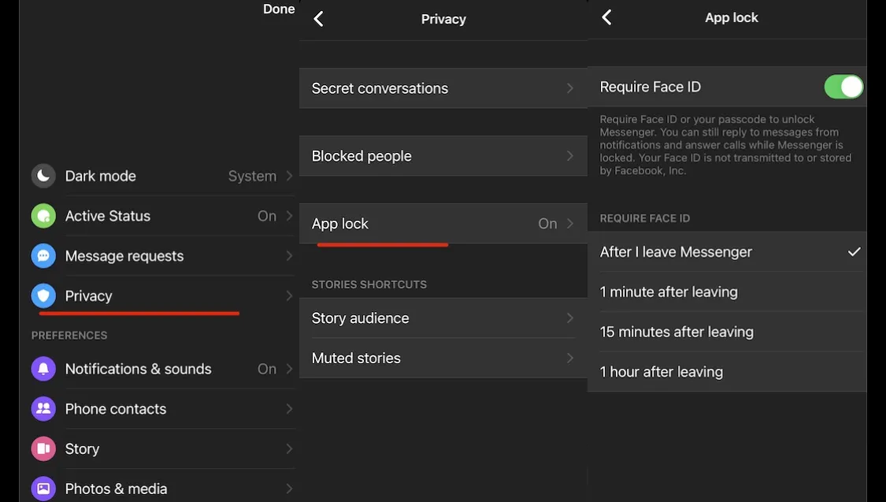Tap the checkmark beside After I leave Messenger
Screen dimensions: 886x502
click(x=854, y=251)
